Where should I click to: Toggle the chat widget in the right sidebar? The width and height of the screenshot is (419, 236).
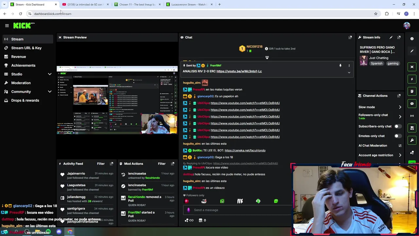click(412, 104)
